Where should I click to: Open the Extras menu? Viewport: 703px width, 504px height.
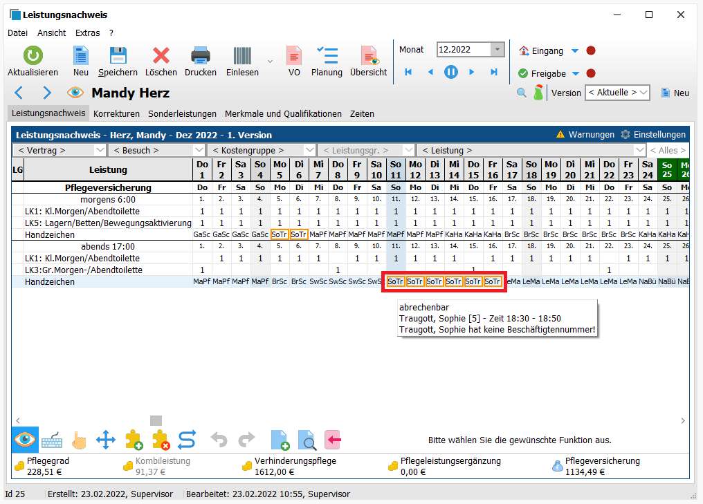[87, 32]
